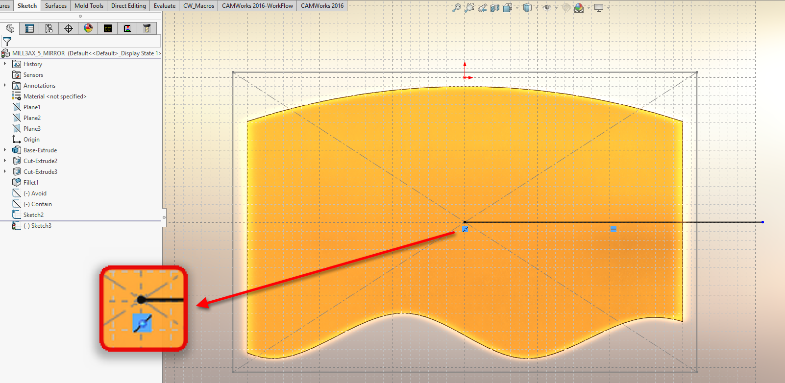785x383 pixels.
Task: Switch to the Evaluate tab
Action: tap(164, 6)
